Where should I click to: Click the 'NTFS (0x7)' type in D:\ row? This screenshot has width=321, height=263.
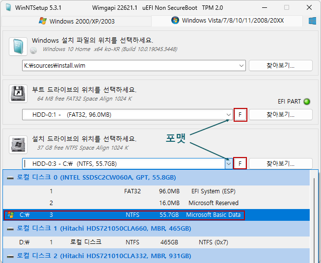point(214,242)
